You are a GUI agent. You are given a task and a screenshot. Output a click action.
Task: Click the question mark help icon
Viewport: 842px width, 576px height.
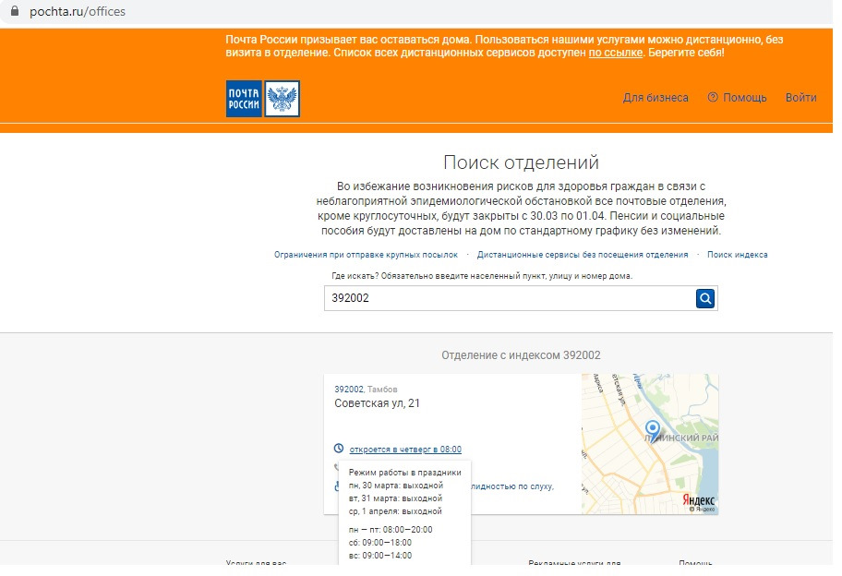click(x=713, y=97)
